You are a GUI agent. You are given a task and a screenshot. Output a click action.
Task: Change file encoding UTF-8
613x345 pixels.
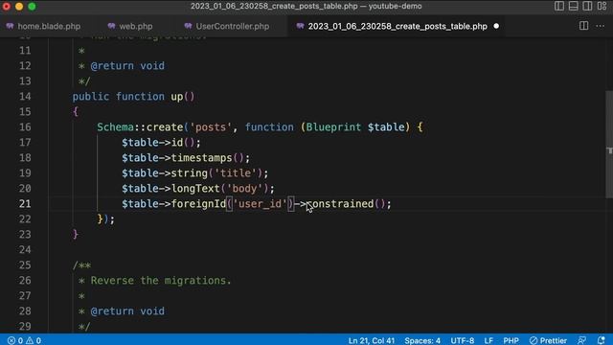click(x=462, y=340)
